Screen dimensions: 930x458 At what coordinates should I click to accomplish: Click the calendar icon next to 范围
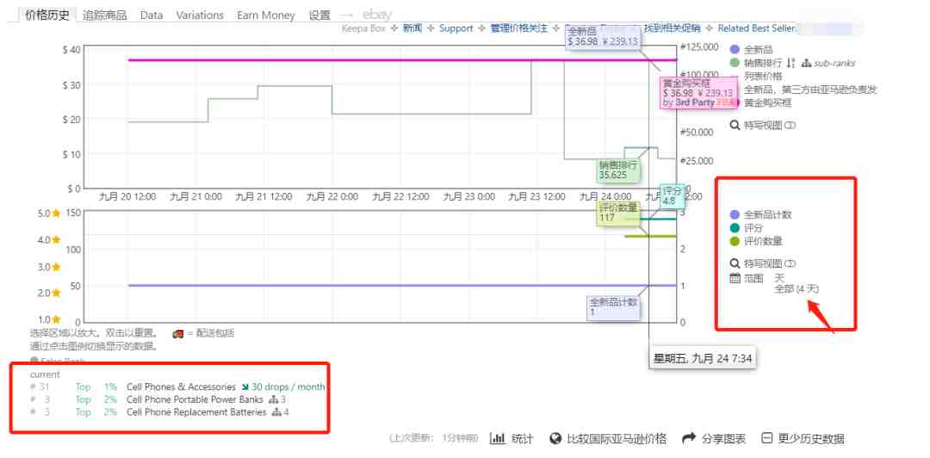(x=735, y=278)
